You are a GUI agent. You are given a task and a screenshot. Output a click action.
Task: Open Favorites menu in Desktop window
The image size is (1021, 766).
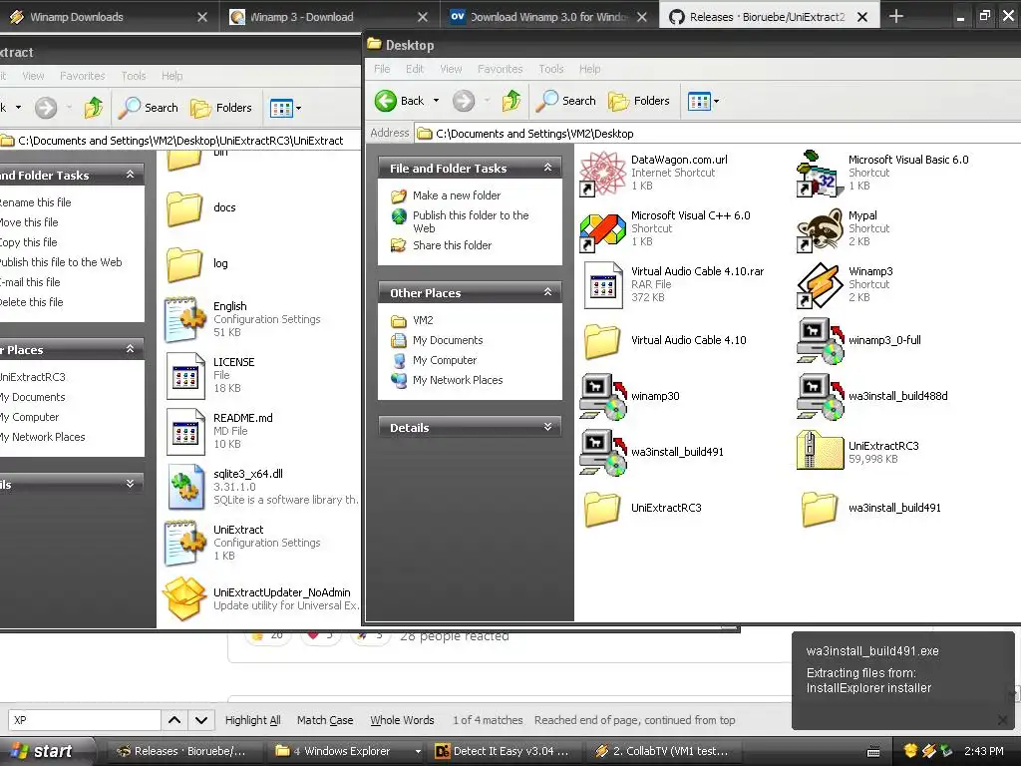501,69
